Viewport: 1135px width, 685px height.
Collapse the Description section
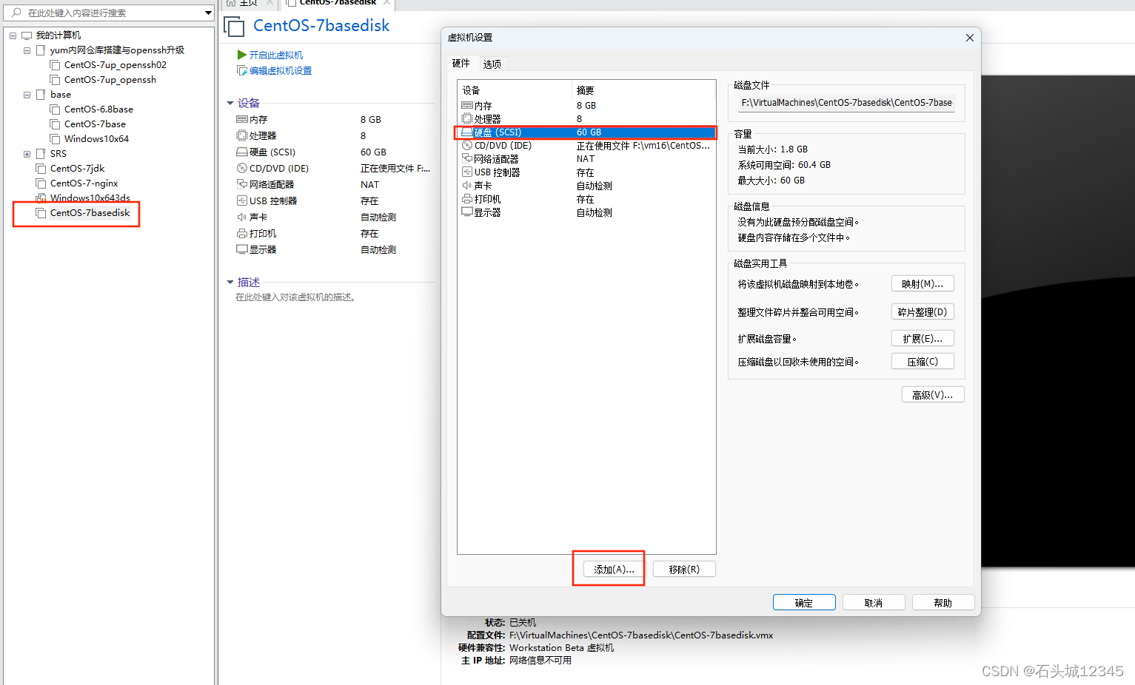230,282
